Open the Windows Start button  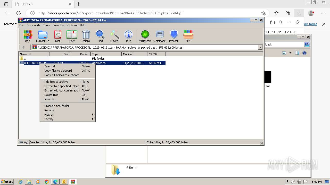pos(7,182)
